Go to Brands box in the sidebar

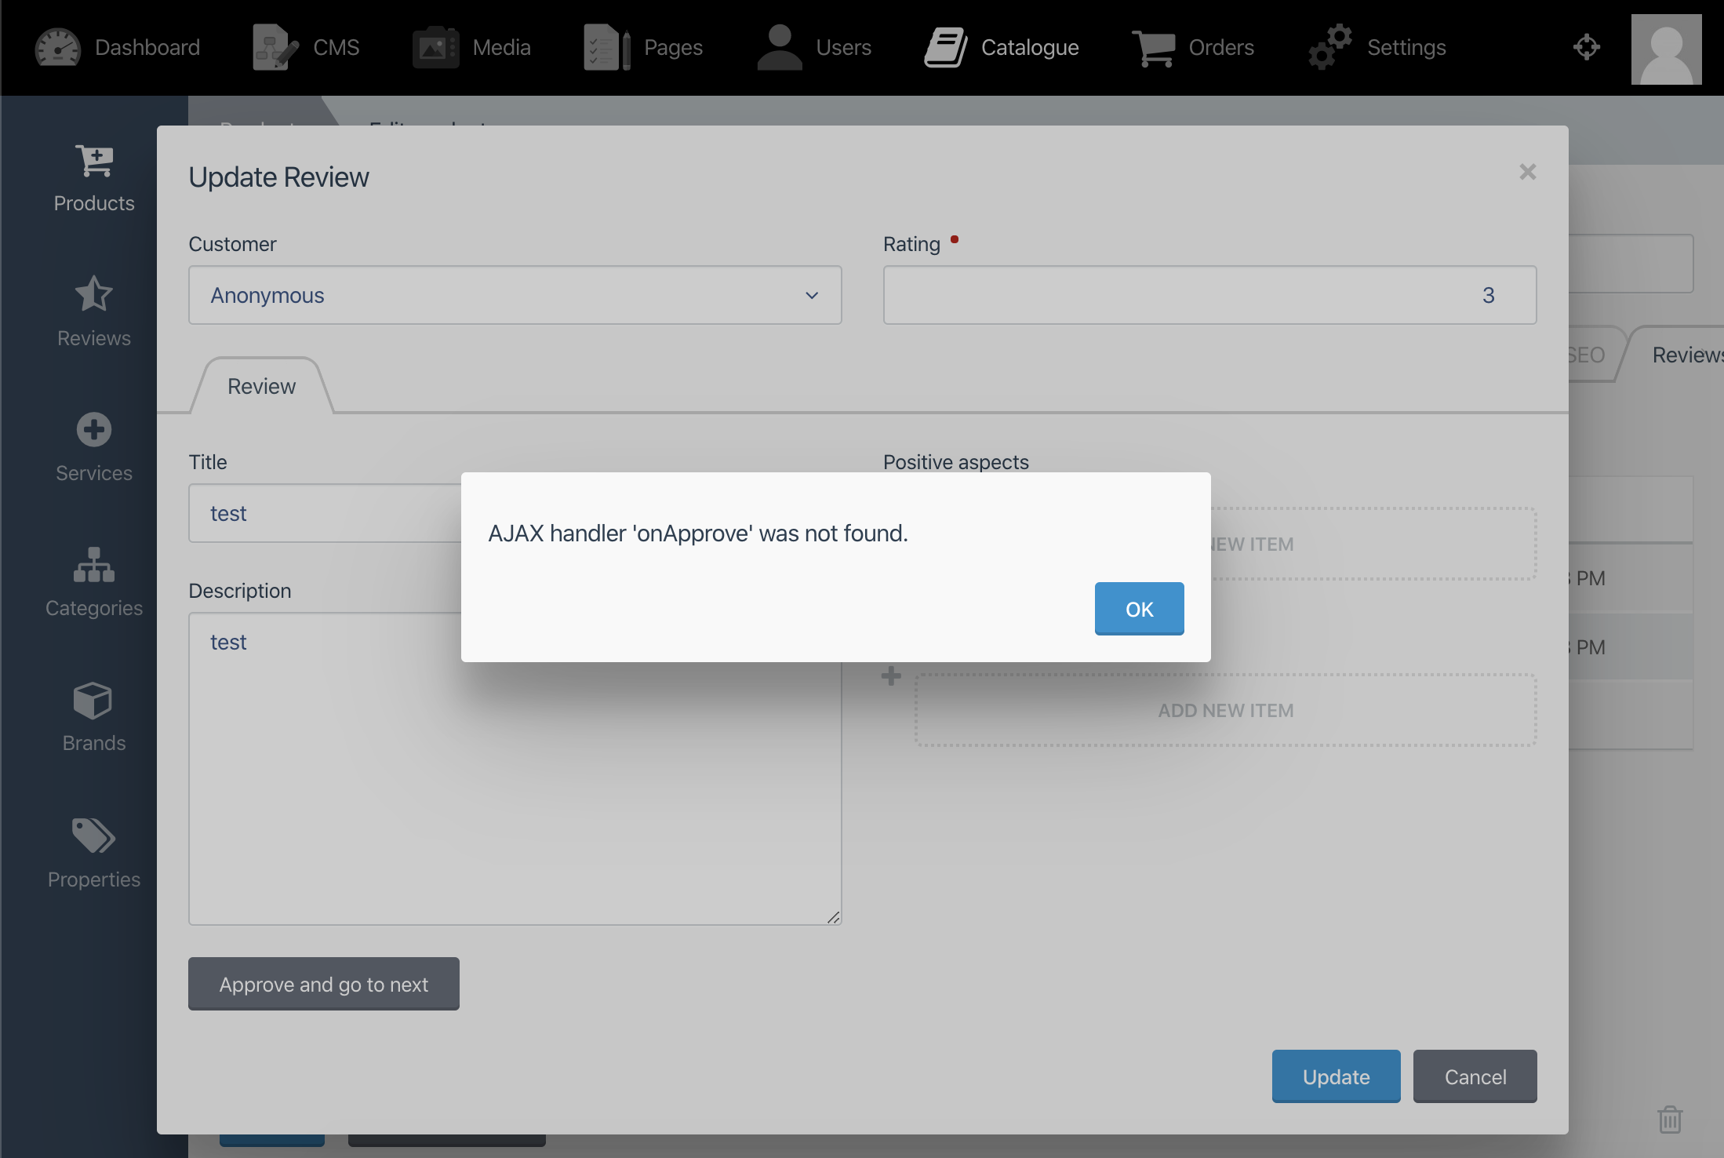pyautogui.click(x=94, y=717)
